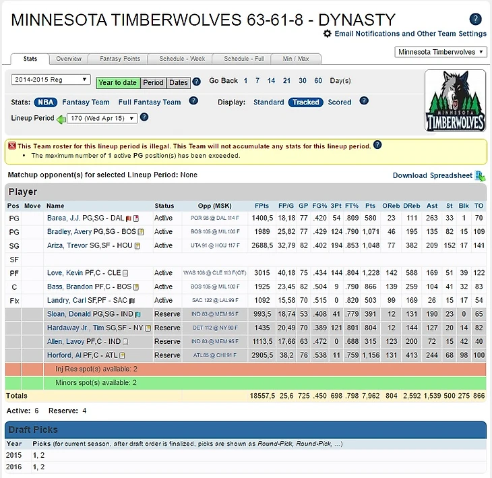Switch stats to Full Fantasy Team
492x478 pixels.
pos(150,102)
